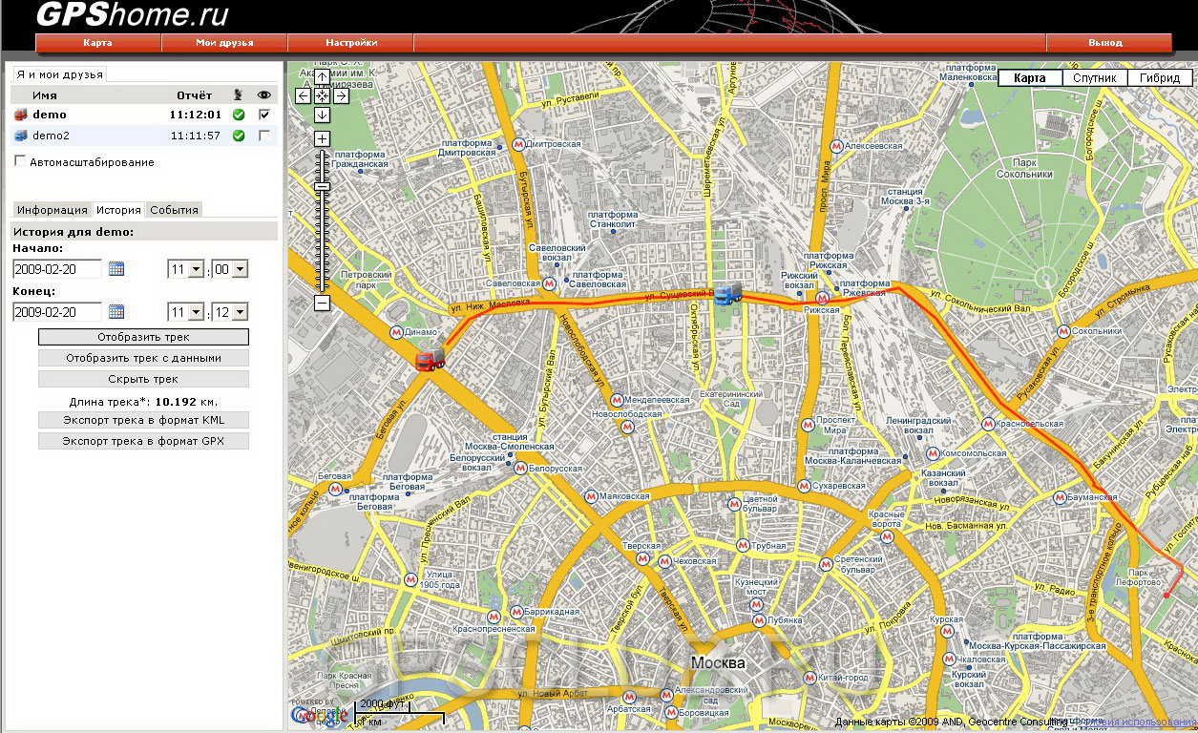Viewport: 1198px width, 733px height.
Task: Click the Алексеевская metro station icon
Action: [835, 145]
